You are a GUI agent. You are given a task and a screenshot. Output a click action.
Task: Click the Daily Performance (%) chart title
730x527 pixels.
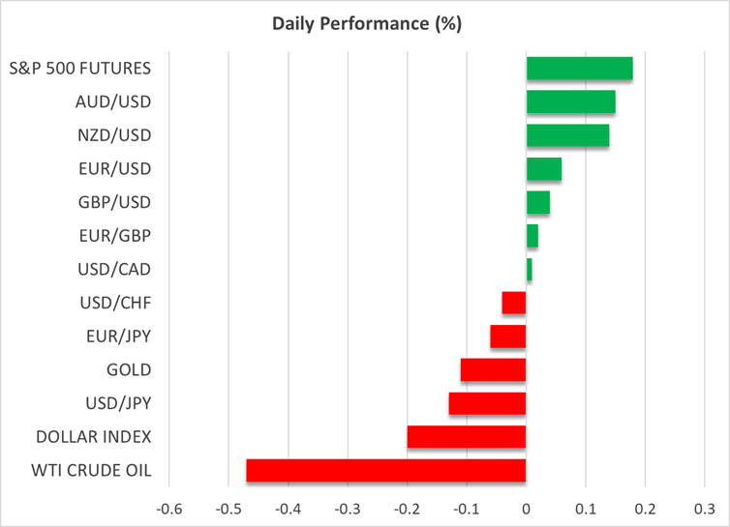365,22
